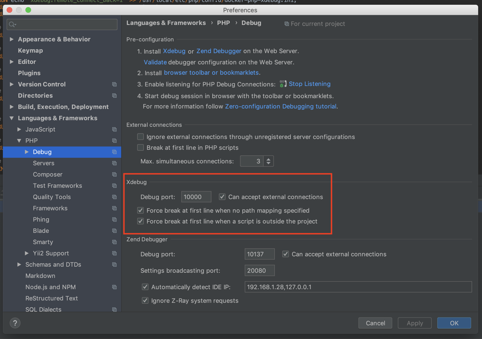Click the project-level icon next to Phing
This screenshot has width=482, height=339.
114,219
